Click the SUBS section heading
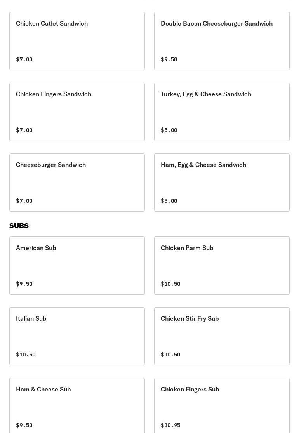 coord(19,226)
